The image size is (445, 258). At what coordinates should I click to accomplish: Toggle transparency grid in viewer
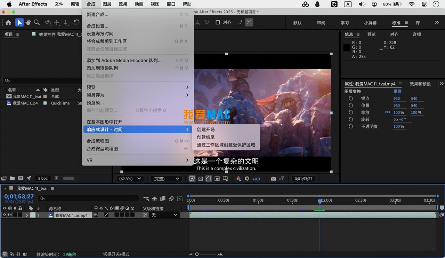[200, 179]
